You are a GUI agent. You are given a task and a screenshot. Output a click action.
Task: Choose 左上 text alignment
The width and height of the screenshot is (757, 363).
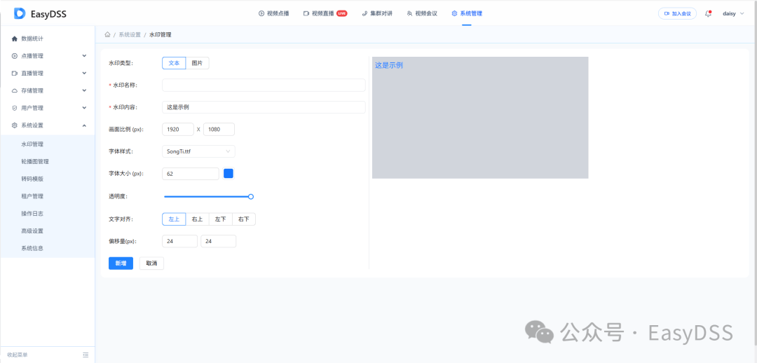pyautogui.click(x=174, y=219)
